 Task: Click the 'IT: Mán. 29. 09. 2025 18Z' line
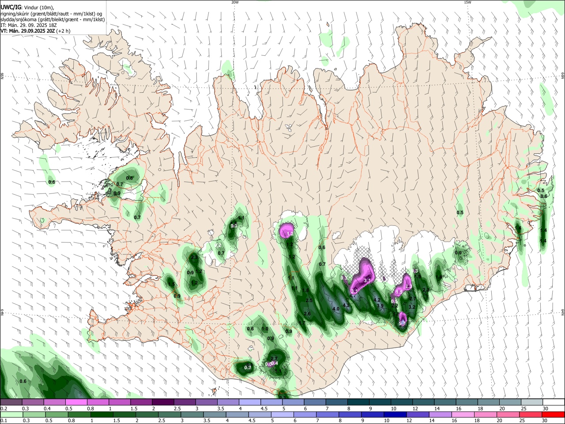click(29, 26)
